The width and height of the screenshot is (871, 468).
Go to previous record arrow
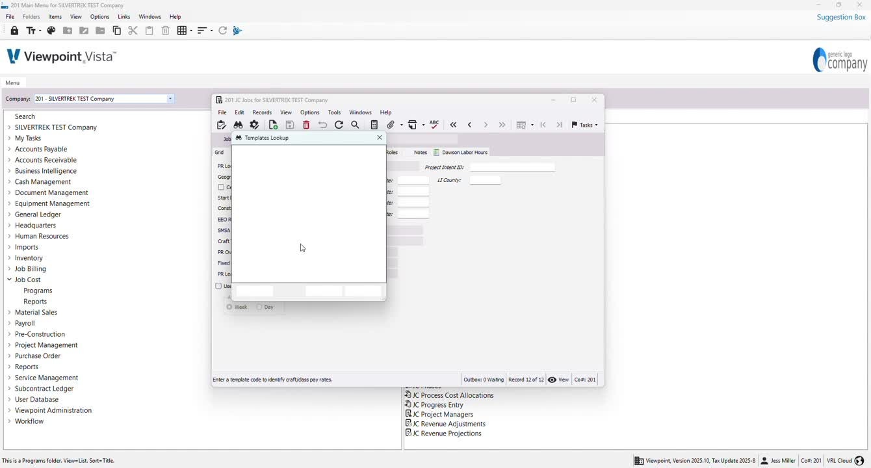pos(469,125)
